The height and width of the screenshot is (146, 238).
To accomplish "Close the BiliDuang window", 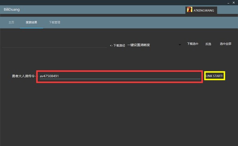I will (x=234, y=3).
